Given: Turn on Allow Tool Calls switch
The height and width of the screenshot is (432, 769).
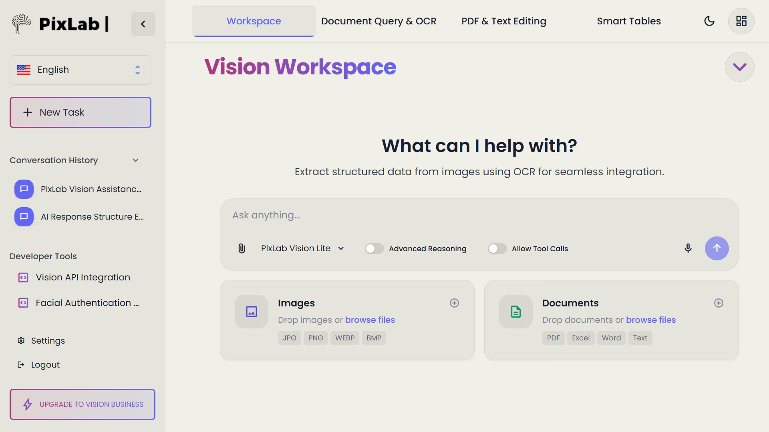Looking at the screenshot, I should [497, 249].
